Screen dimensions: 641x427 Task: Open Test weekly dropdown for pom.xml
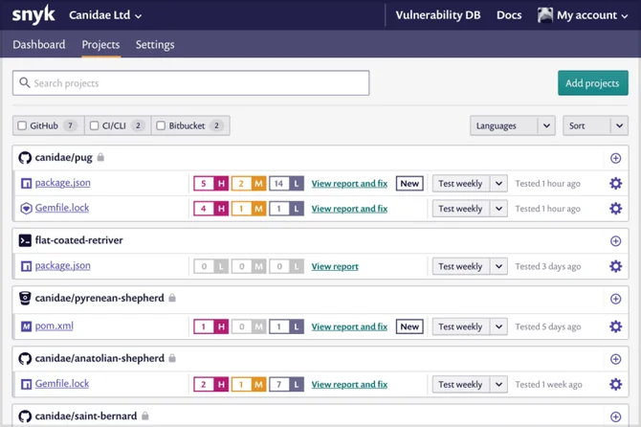pyautogui.click(x=470, y=326)
